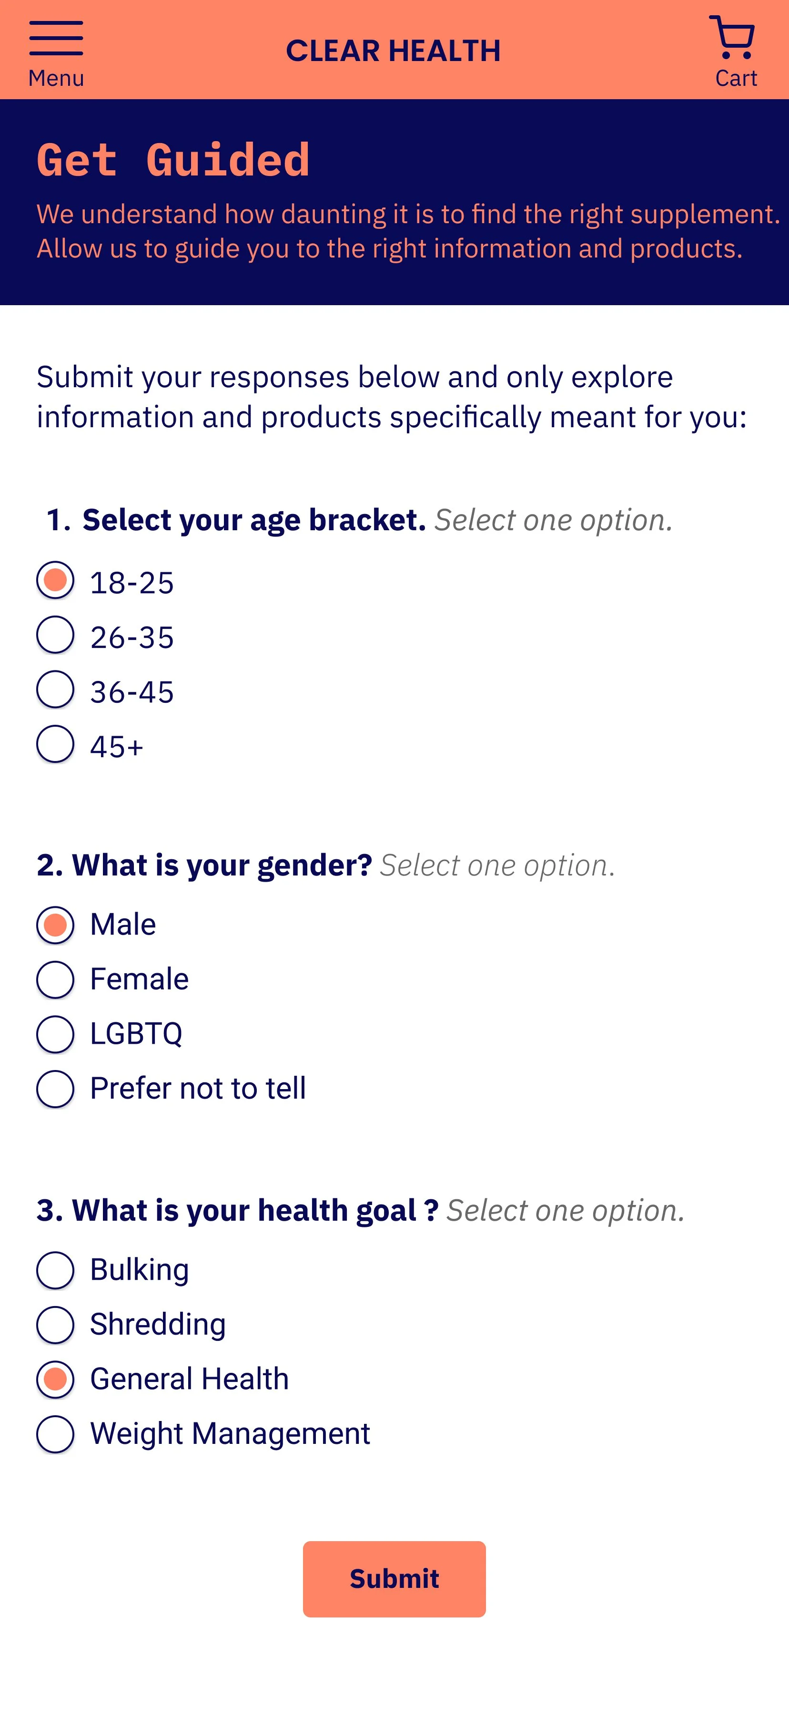The width and height of the screenshot is (789, 1709).
Task: Select the General Health goal
Action: coord(55,1380)
